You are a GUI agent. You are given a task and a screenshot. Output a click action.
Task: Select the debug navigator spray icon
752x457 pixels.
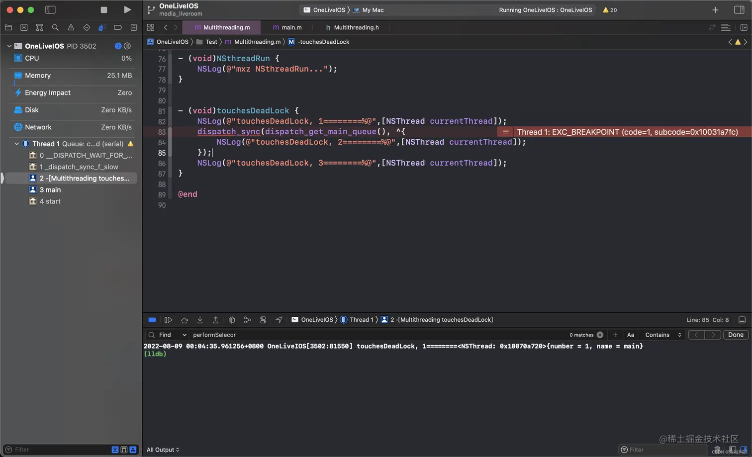tap(102, 27)
